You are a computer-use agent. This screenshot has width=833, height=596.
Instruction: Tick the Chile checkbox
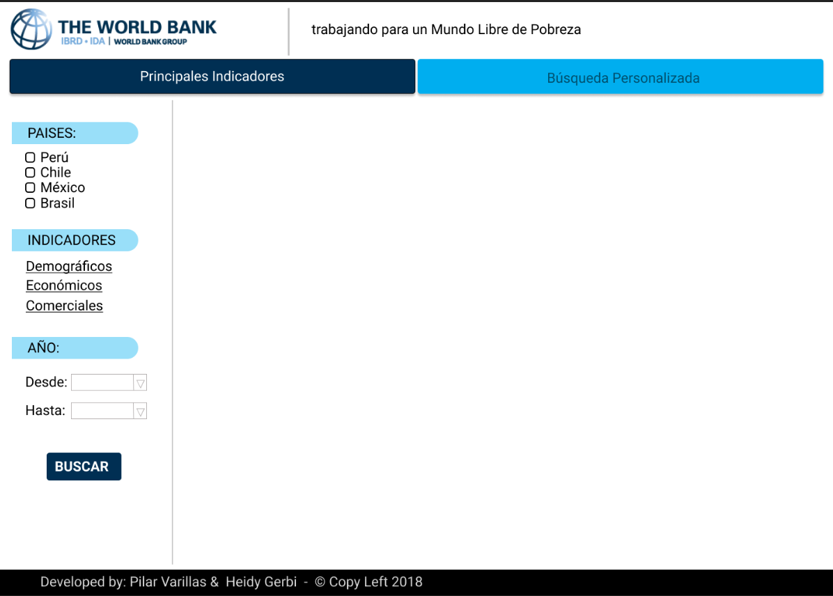pos(30,173)
